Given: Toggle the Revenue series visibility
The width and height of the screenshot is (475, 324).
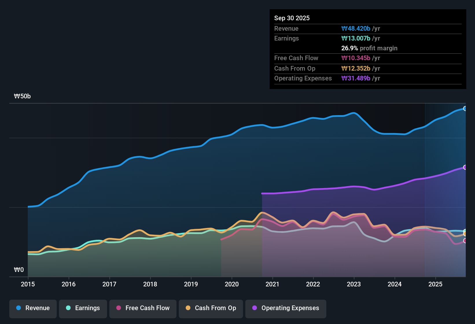Looking at the screenshot, I should point(33,308).
